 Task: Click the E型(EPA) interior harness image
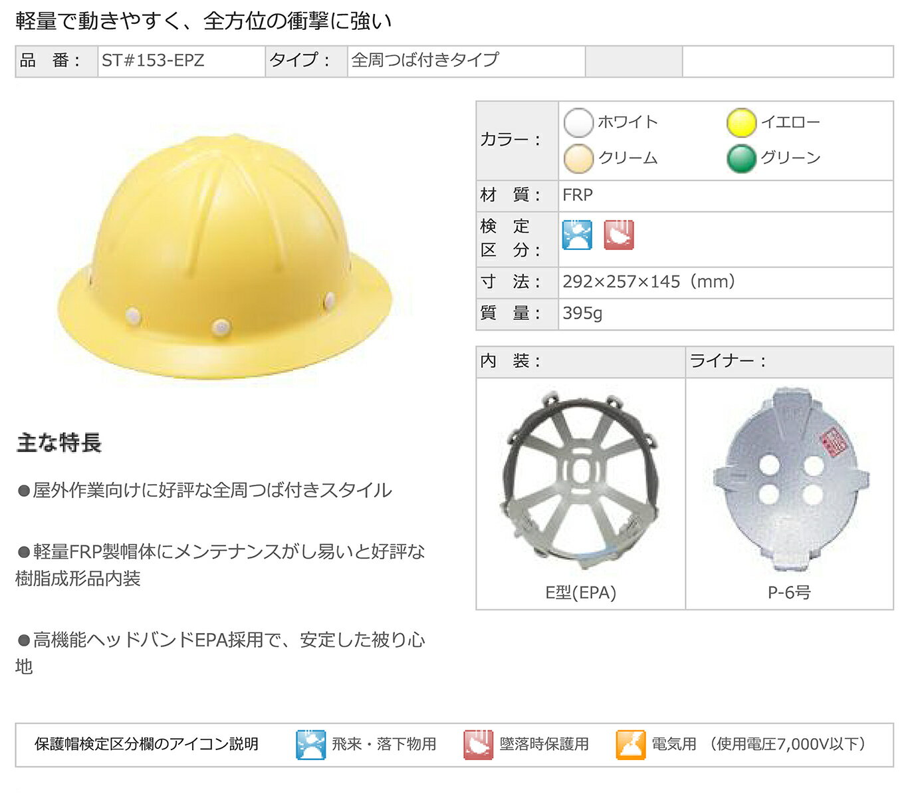pos(580,479)
